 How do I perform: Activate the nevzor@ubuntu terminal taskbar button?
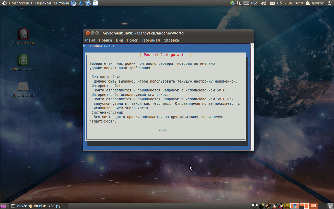pyautogui.click(x=38, y=206)
